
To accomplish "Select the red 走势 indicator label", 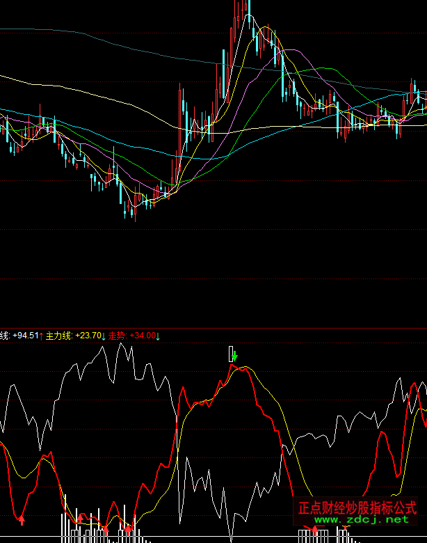I will [117, 336].
